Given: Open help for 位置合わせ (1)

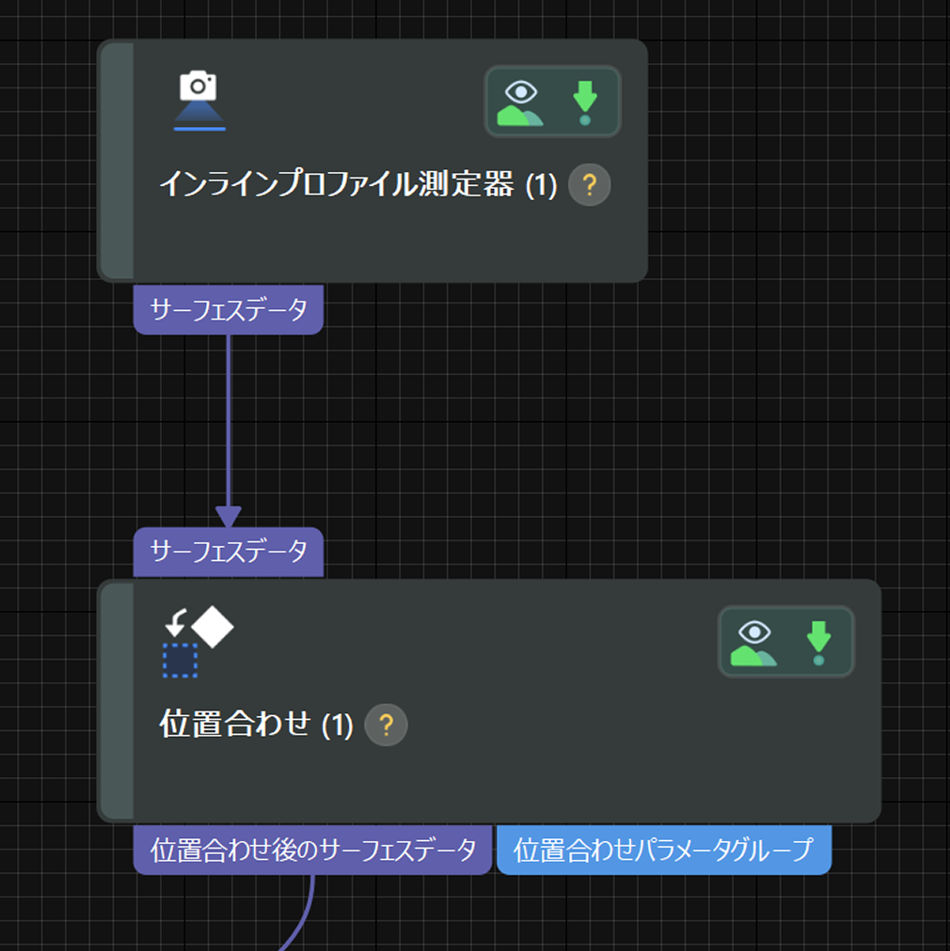Looking at the screenshot, I should click(386, 725).
